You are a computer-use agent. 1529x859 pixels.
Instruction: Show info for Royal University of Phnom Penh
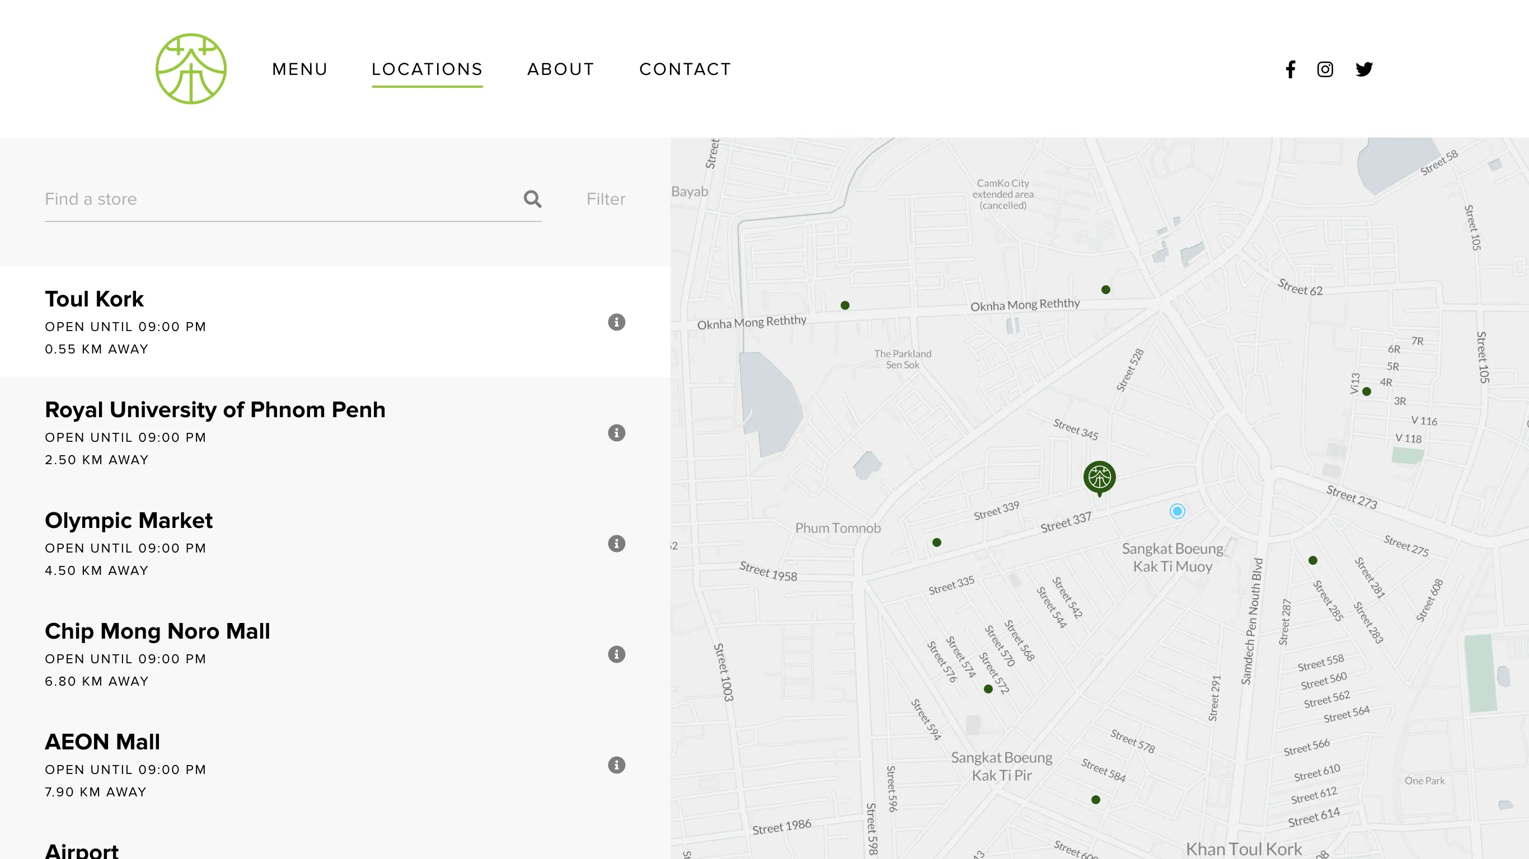(x=616, y=433)
